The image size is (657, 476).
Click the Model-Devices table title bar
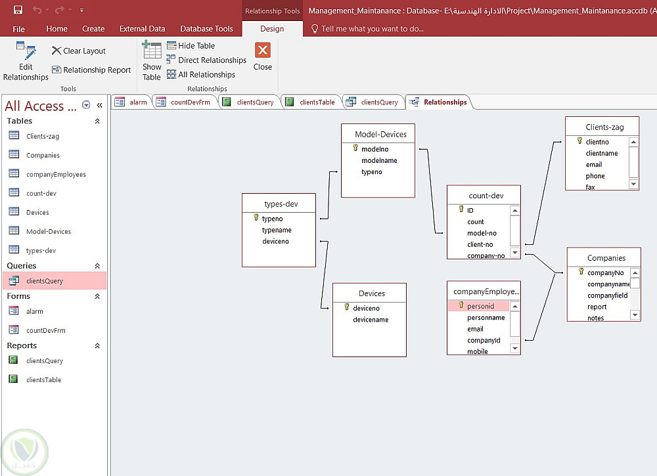click(x=378, y=135)
